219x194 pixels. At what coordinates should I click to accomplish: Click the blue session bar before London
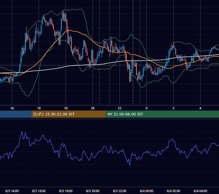click(x=16, y=114)
